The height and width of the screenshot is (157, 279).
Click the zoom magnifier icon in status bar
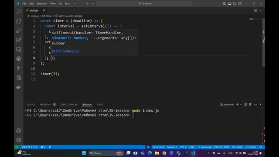(x=148, y=147)
